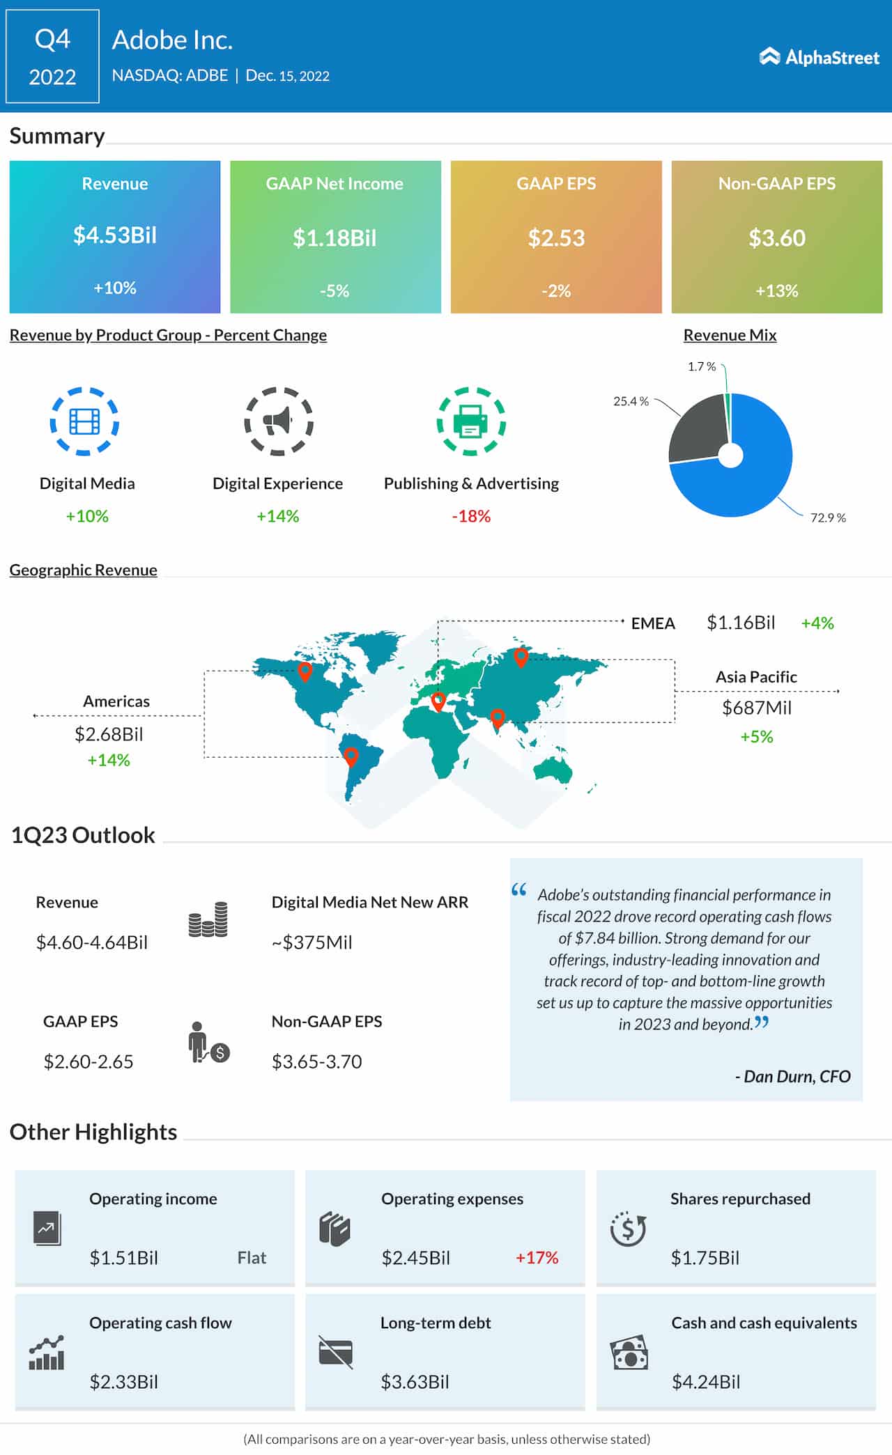Click the map pin on South America
The width and height of the screenshot is (892, 1455).
click(x=351, y=756)
